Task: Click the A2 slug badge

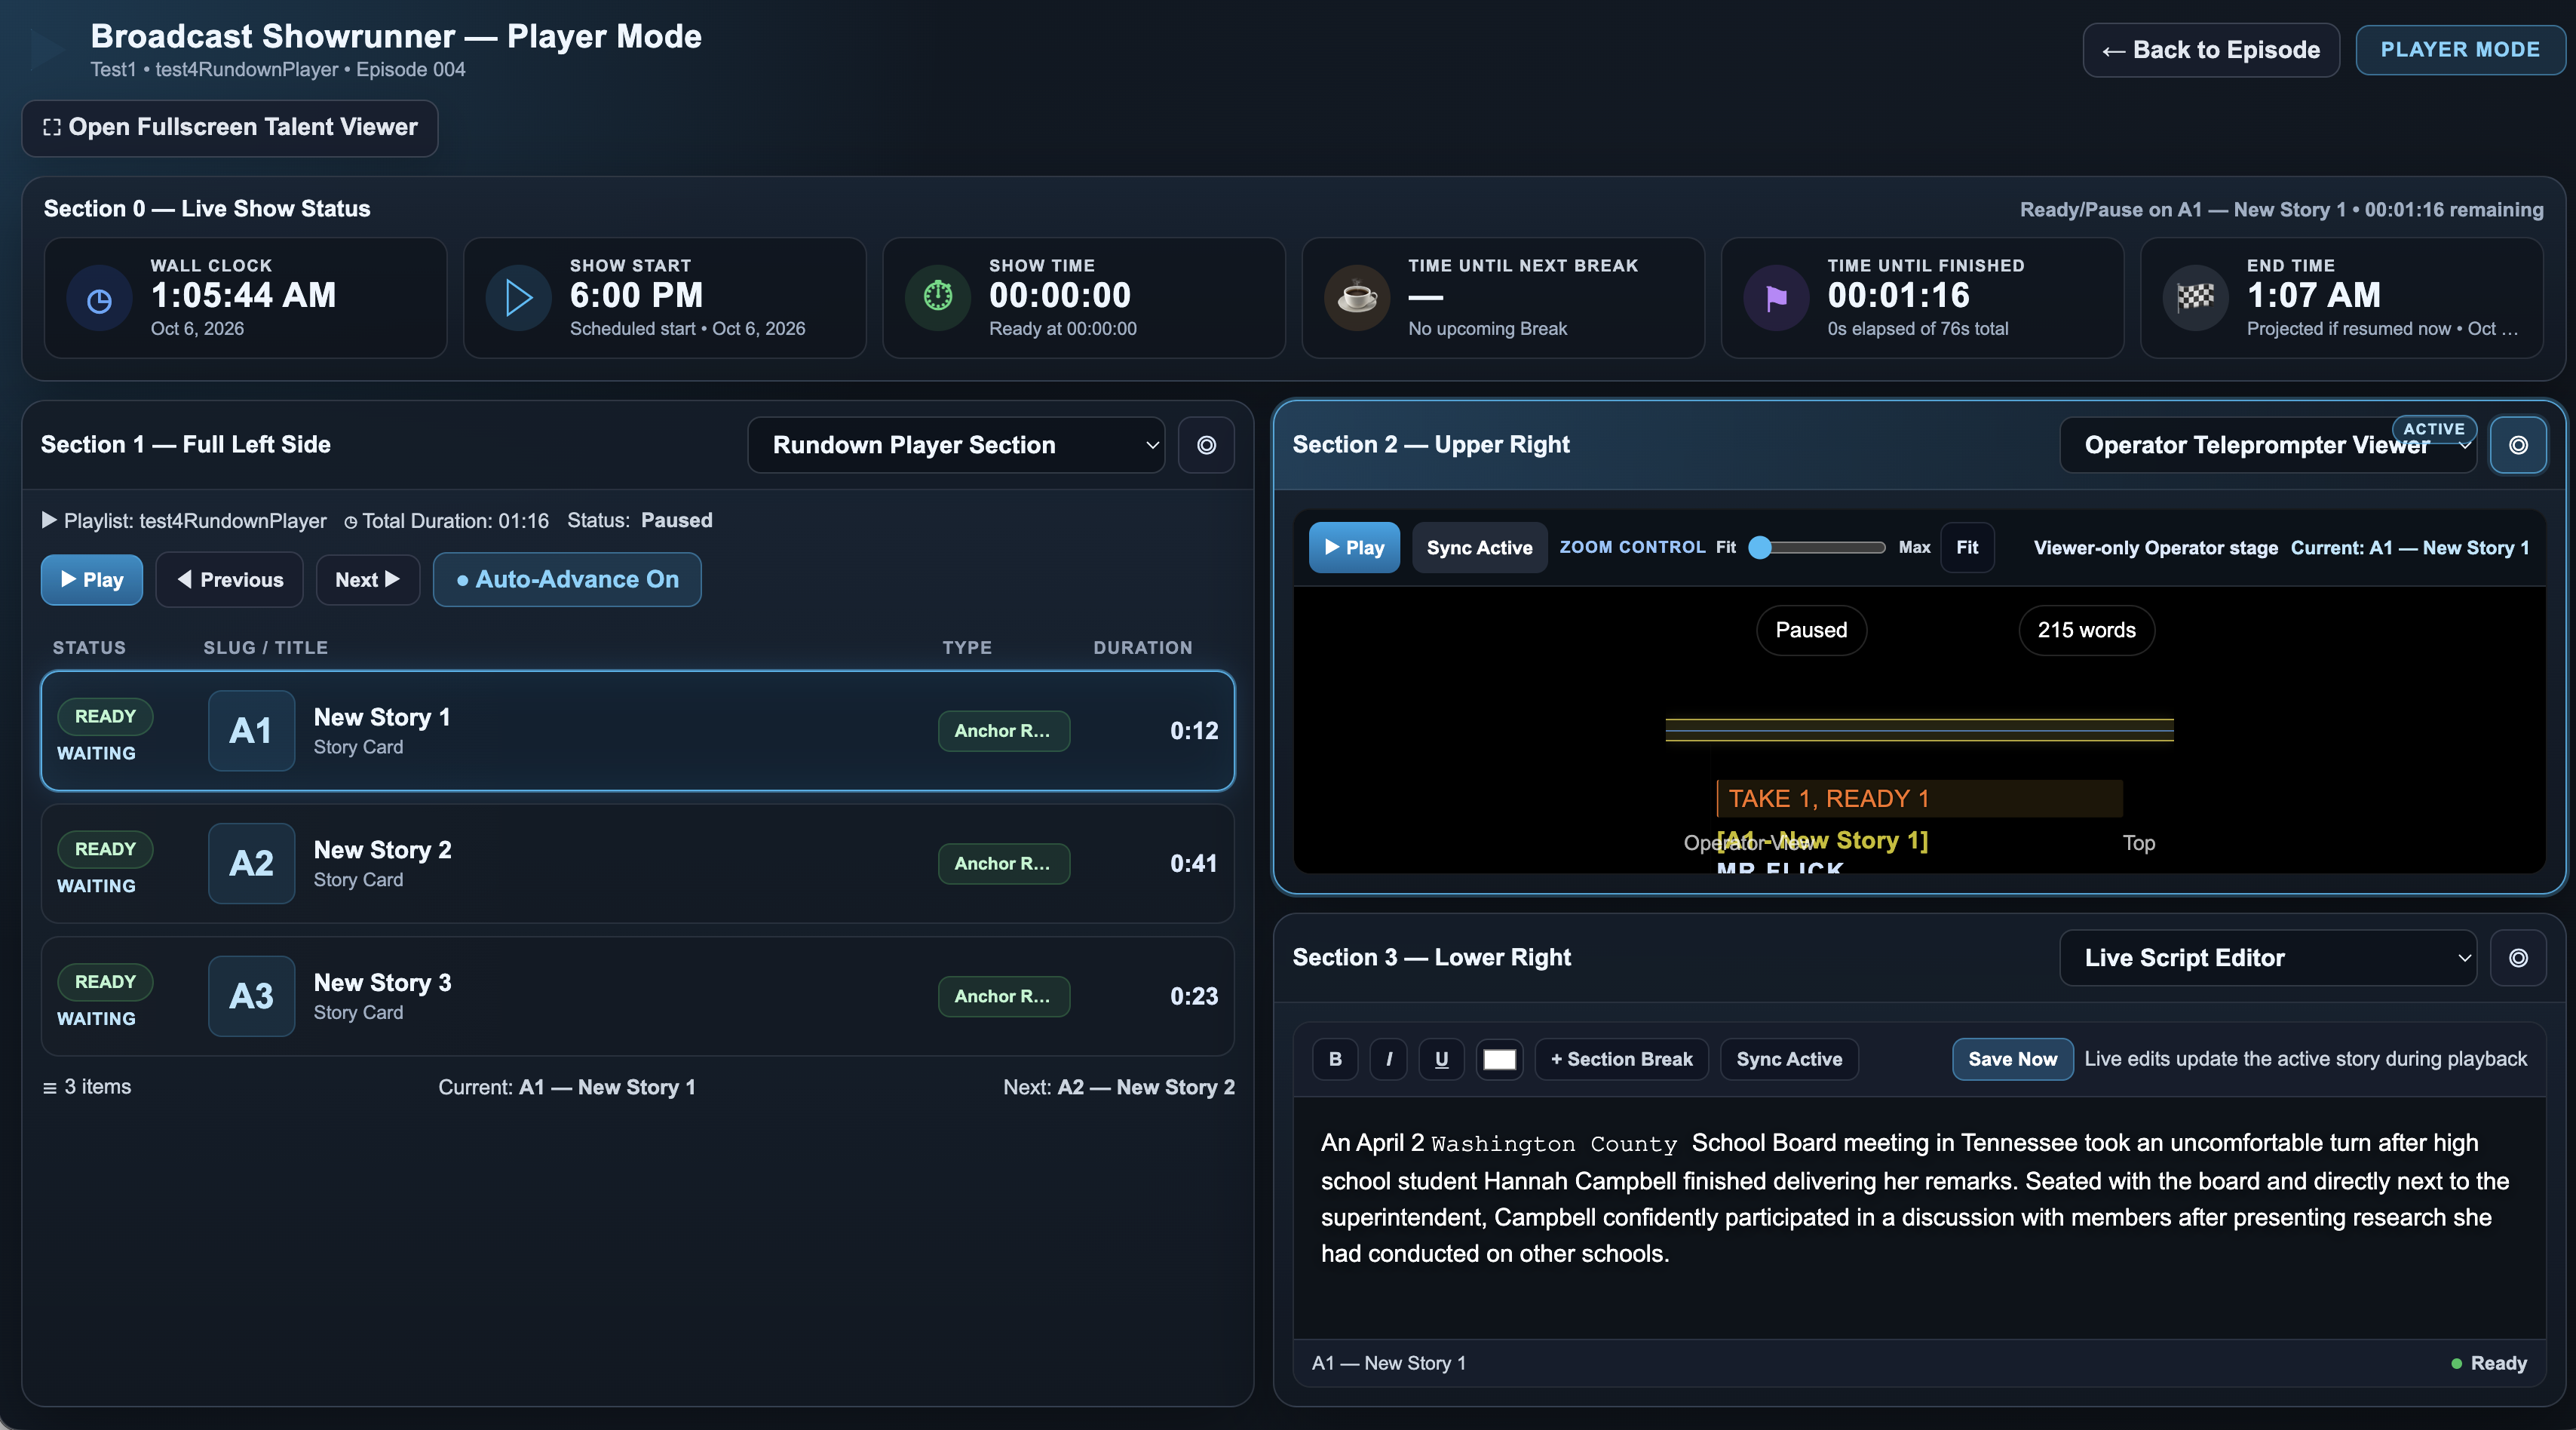Action: 251,864
